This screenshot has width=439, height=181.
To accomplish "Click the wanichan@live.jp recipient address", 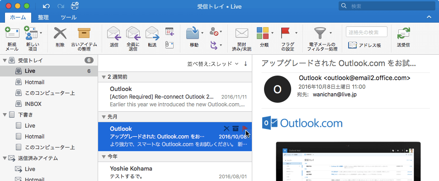I will [x=335, y=95].
